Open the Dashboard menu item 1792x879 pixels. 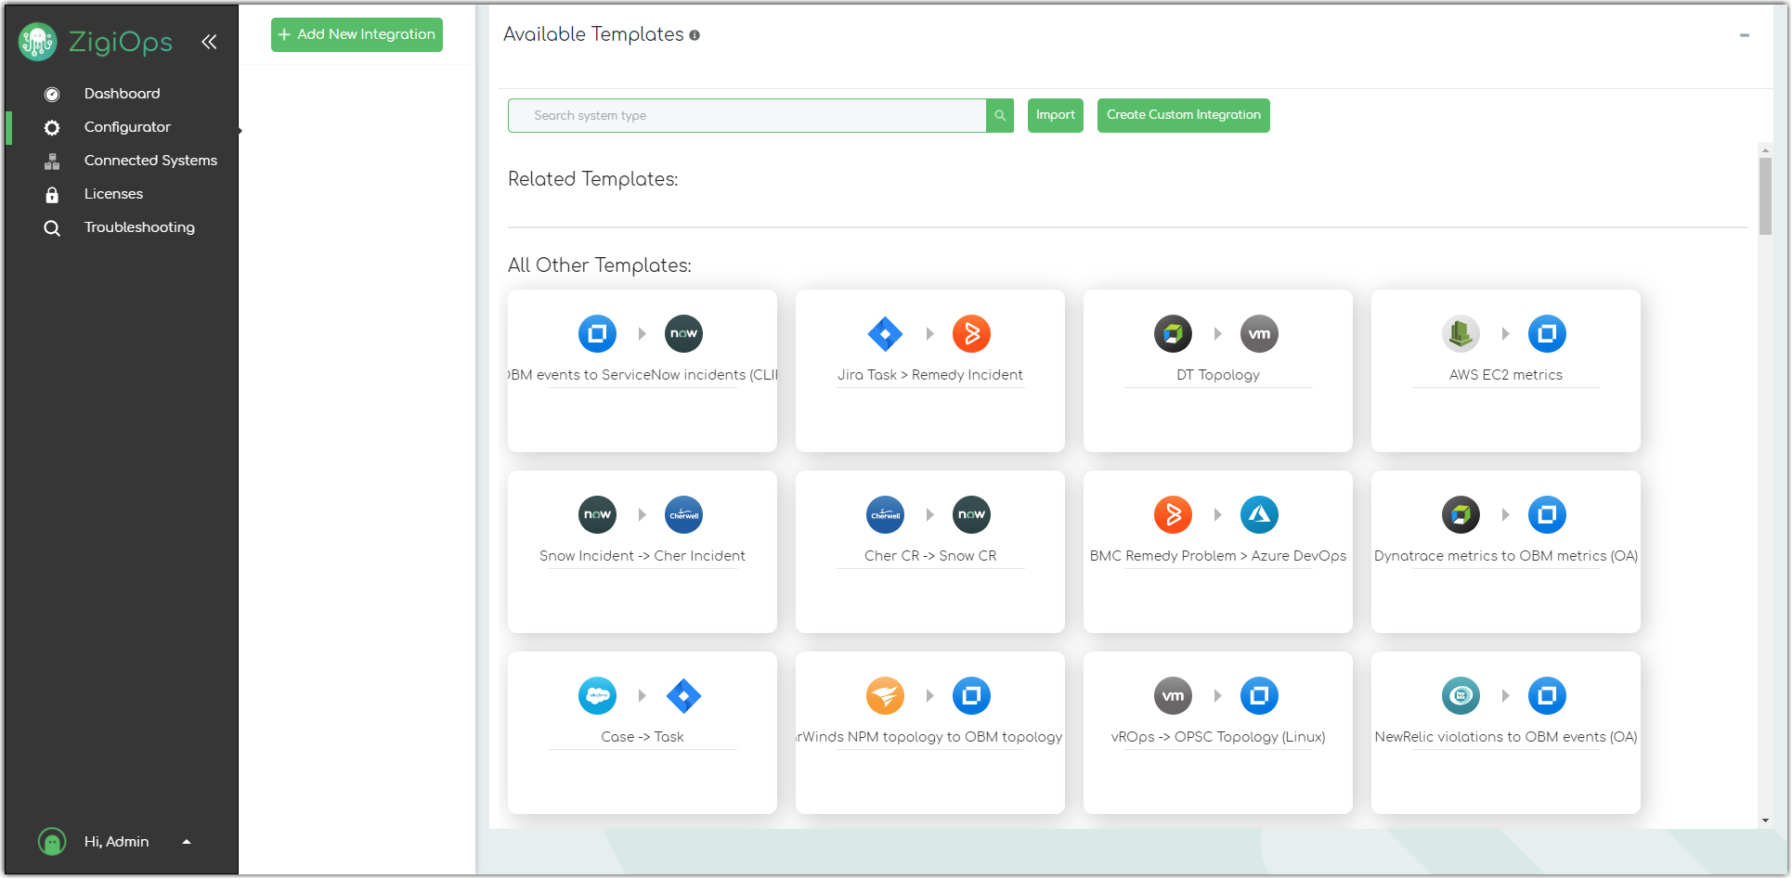click(122, 94)
